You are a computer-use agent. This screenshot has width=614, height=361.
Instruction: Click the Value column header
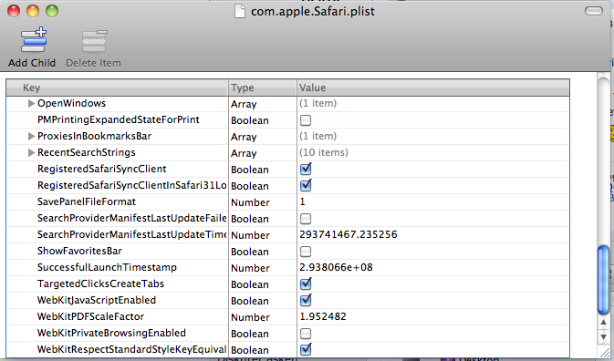[433, 88]
